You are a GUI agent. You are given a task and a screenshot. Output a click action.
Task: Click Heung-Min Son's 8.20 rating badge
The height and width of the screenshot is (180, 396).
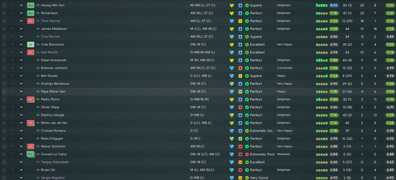[x=334, y=5]
